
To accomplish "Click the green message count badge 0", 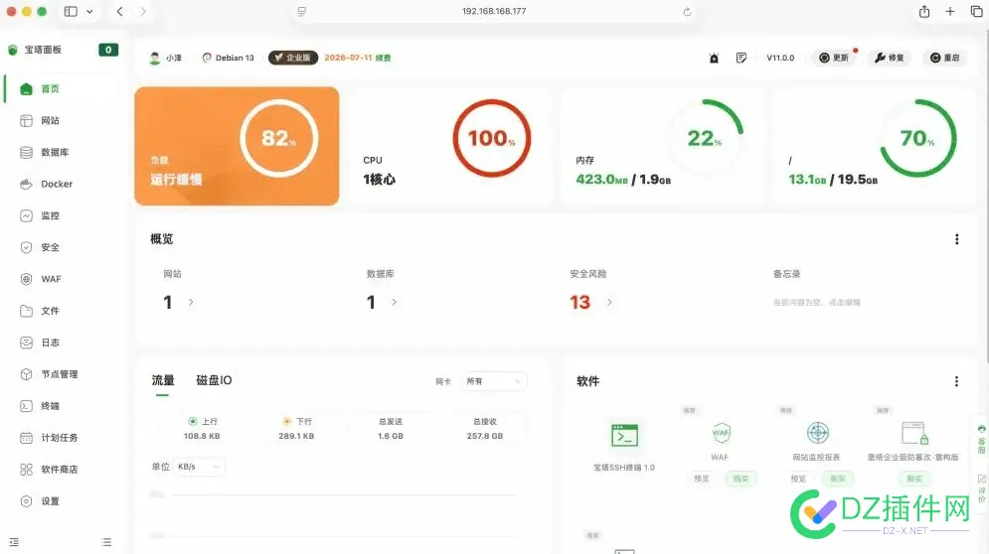I will tap(108, 50).
